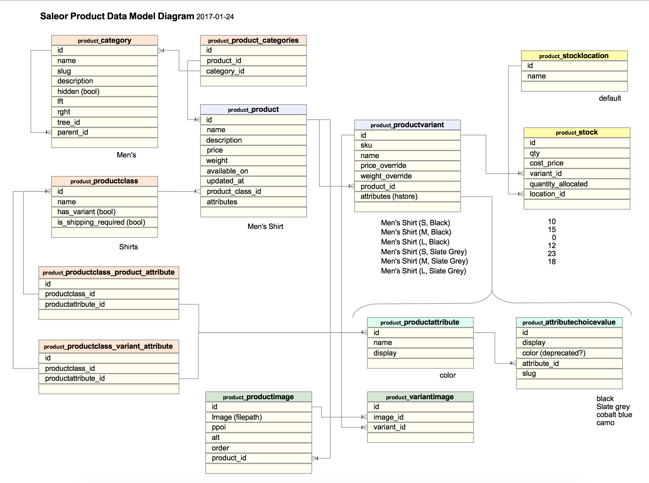This screenshot has height=483, width=649.
Task: Click the product_category table header
Action: 104,40
